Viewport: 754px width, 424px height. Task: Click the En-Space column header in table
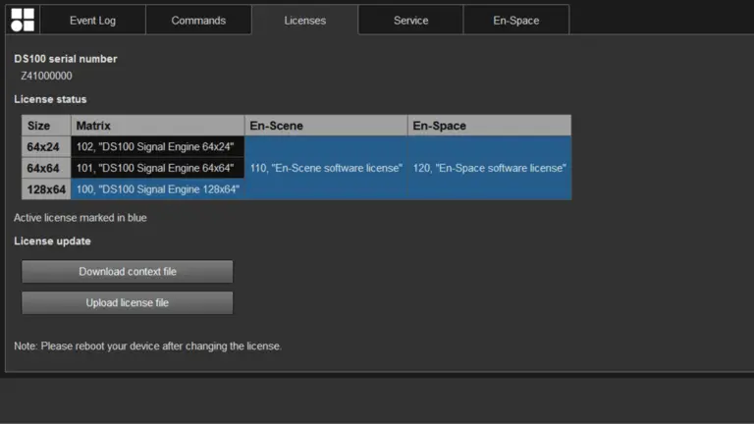pos(490,126)
